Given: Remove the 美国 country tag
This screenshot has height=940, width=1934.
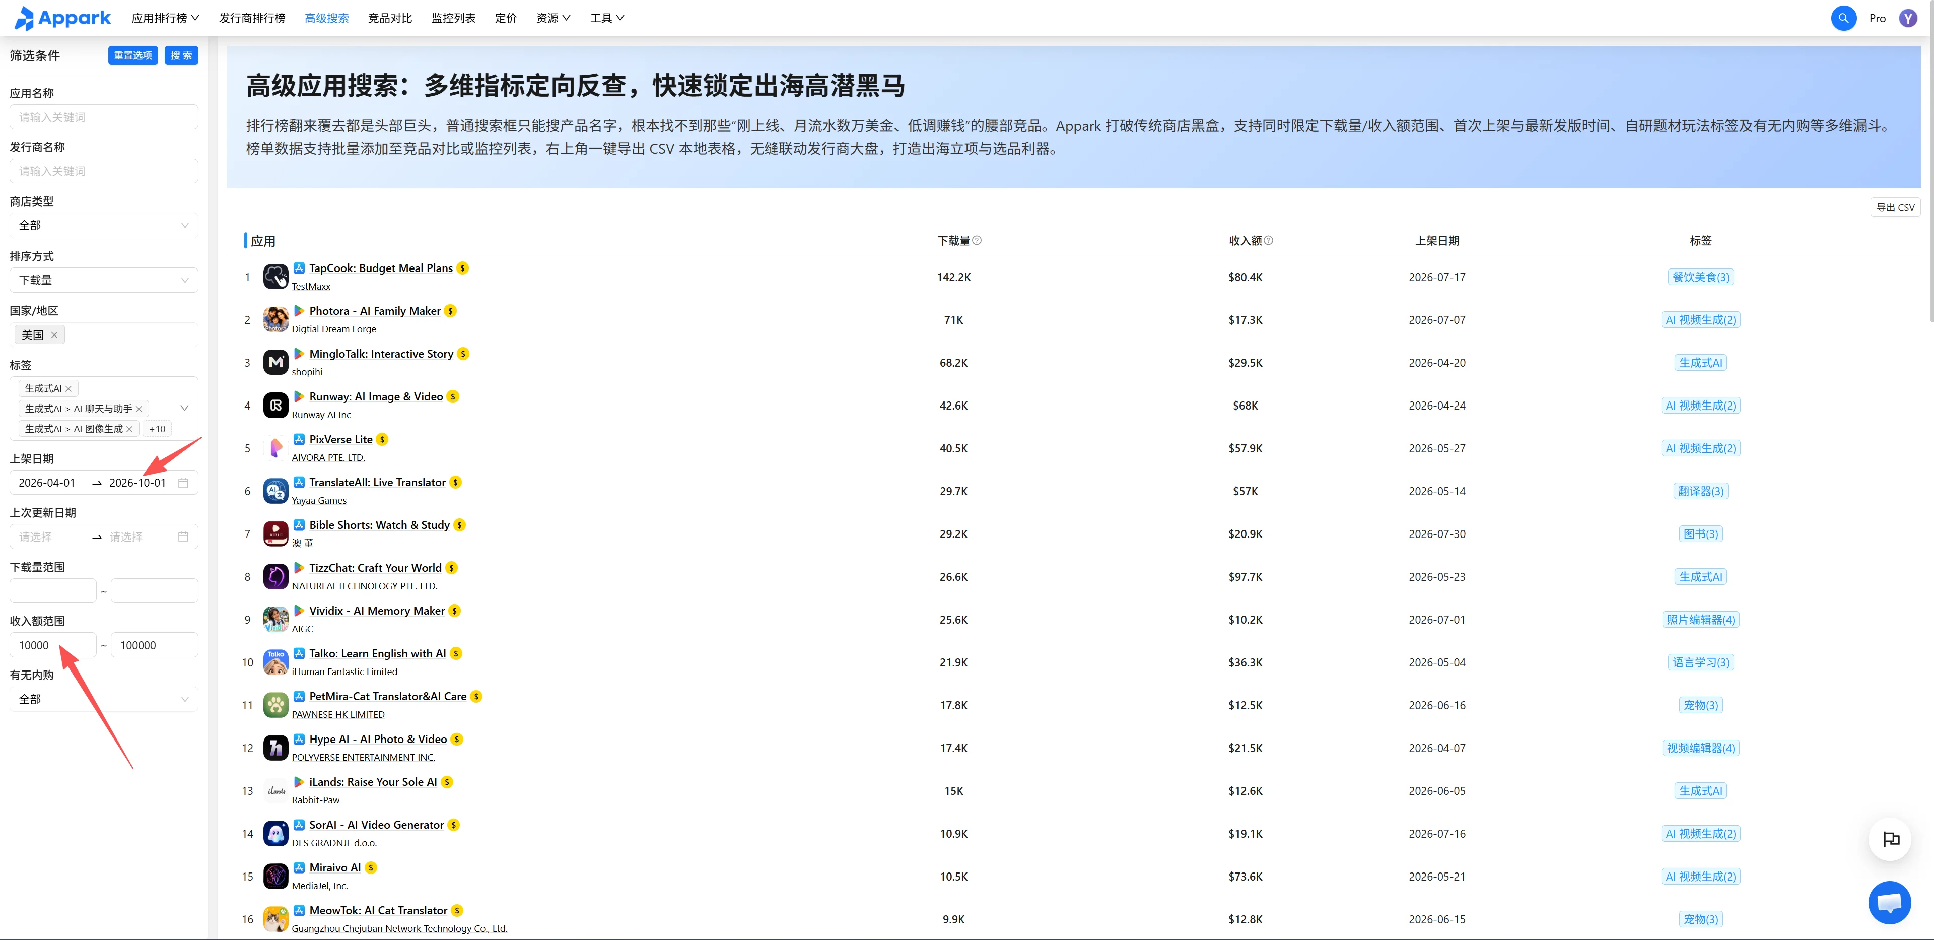Looking at the screenshot, I should tap(54, 335).
